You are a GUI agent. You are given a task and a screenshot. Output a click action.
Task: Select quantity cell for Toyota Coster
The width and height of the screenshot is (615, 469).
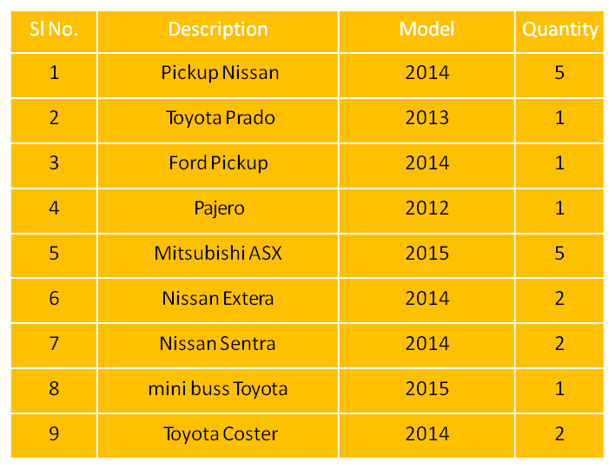click(x=559, y=436)
